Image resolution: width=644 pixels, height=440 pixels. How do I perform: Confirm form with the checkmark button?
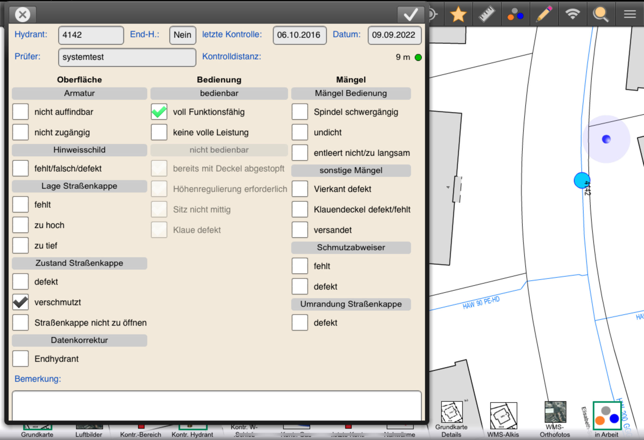[x=410, y=14]
